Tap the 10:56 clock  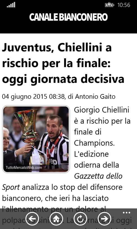click(124, 5)
